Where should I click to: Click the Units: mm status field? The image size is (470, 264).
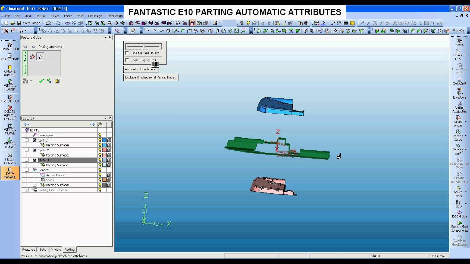(x=437, y=256)
